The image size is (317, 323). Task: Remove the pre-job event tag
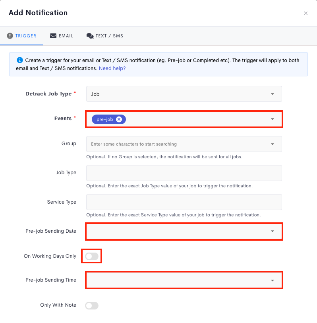tap(119, 119)
